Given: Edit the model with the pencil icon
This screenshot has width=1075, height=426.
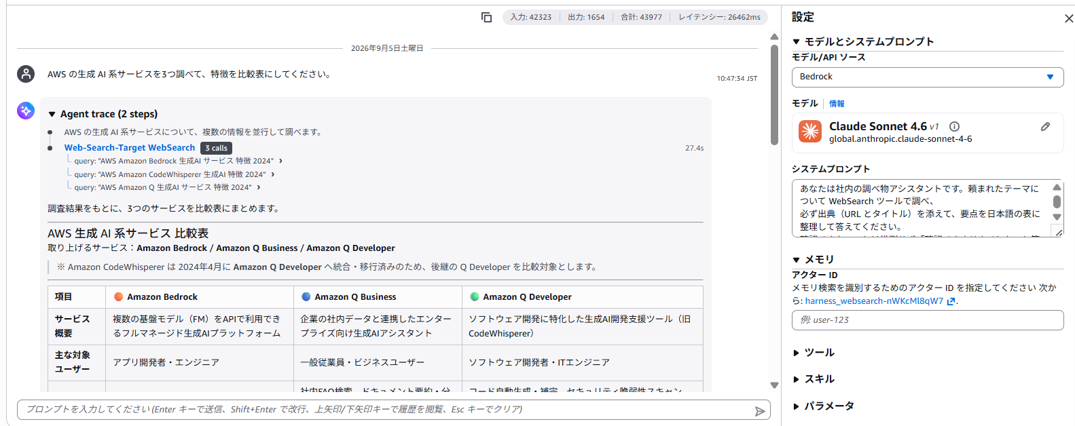Looking at the screenshot, I should click(1046, 126).
